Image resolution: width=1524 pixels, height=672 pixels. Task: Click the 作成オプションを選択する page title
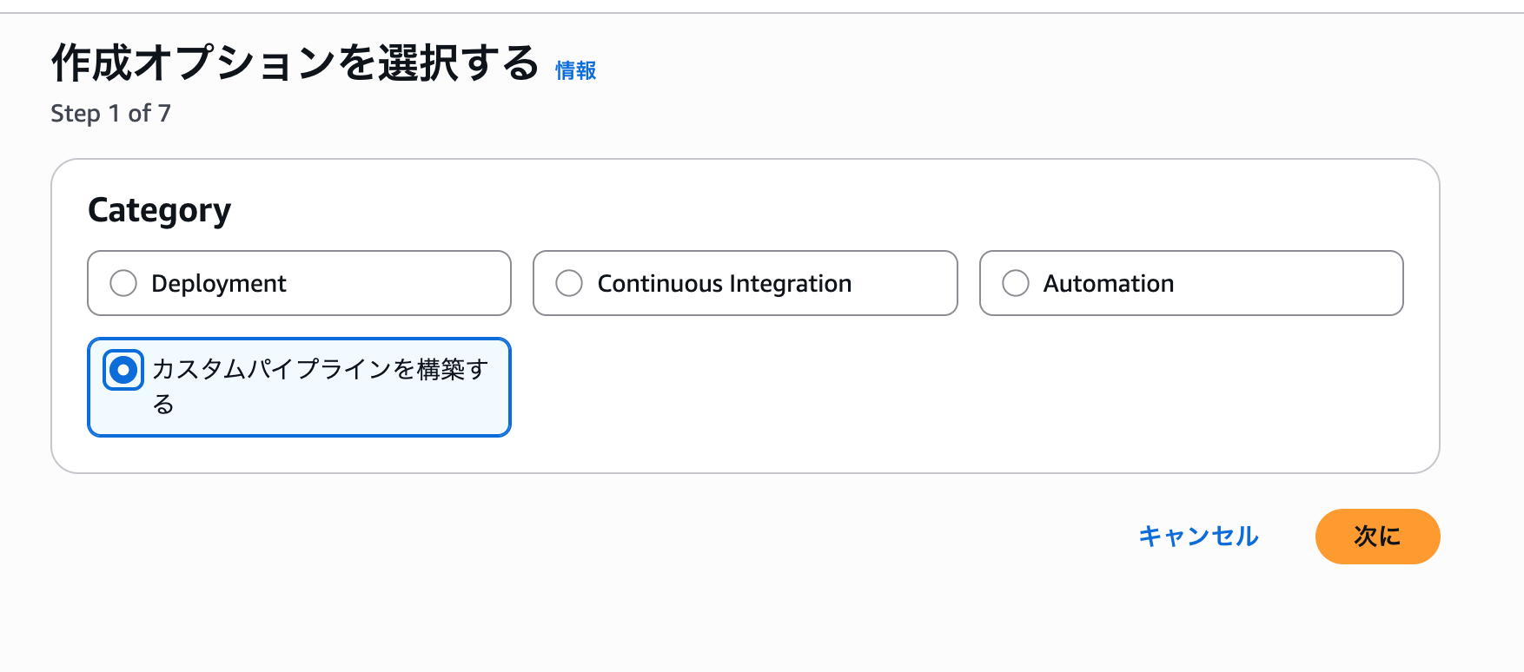(295, 63)
